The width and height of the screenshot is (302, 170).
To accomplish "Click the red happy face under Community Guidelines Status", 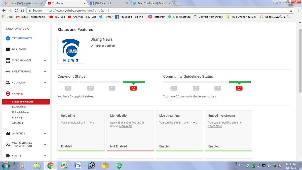I will pyautogui.click(x=239, y=88).
